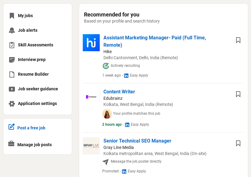Click the message job poster arrow icon
The height and width of the screenshot is (177, 251).
(x=106, y=162)
